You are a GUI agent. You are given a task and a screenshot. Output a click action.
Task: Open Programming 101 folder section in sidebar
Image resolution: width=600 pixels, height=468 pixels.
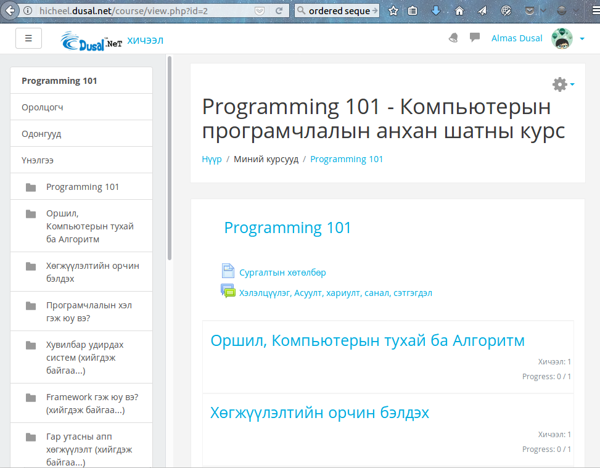(x=81, y=187)
